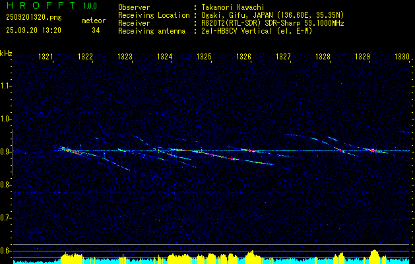Click the Receiver field label
415x264 pixels.
coord(134,23)
